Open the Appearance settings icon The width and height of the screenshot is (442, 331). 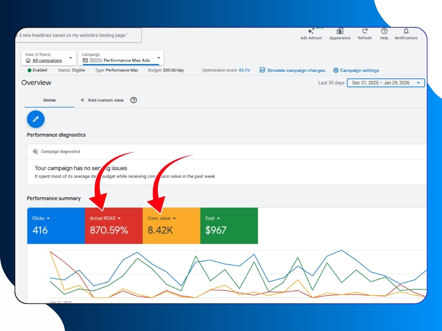[x=339, y=31]
